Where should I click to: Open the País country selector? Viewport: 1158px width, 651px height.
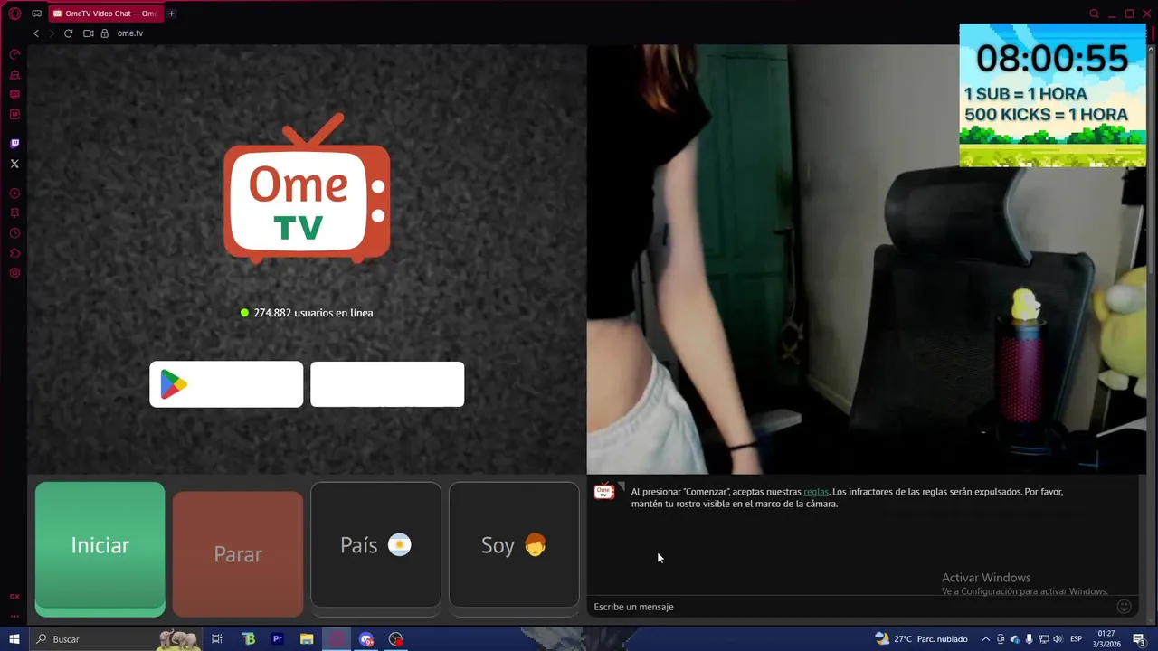pos(375,545)
